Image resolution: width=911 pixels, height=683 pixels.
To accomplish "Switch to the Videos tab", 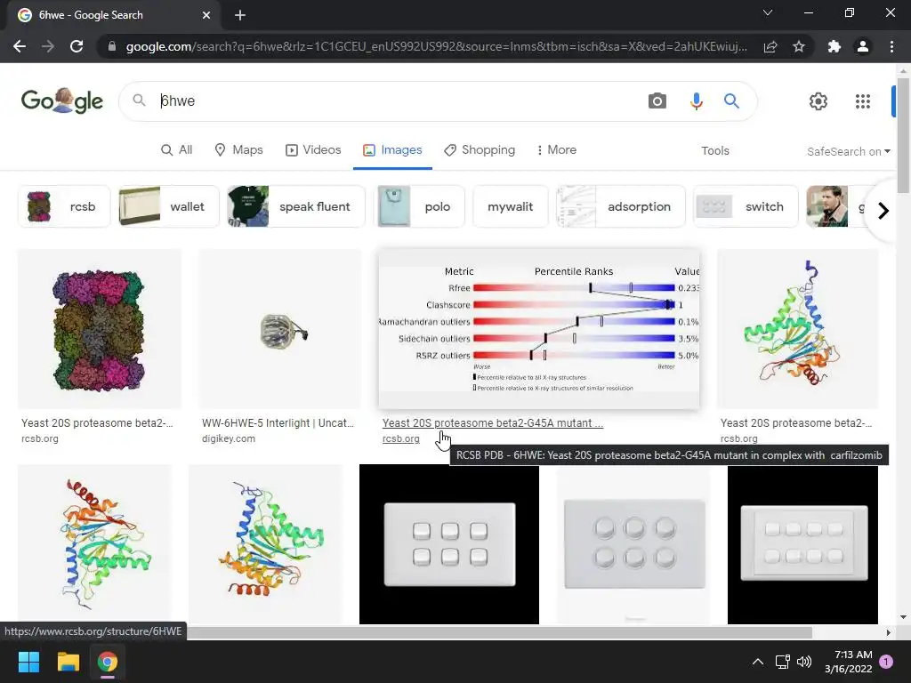I will [x=313, y=149].
